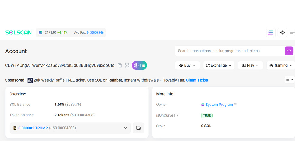The height and width of the screenshot is (166, 295).
Task: Open the Exchange dropdown
Action: 219,65
